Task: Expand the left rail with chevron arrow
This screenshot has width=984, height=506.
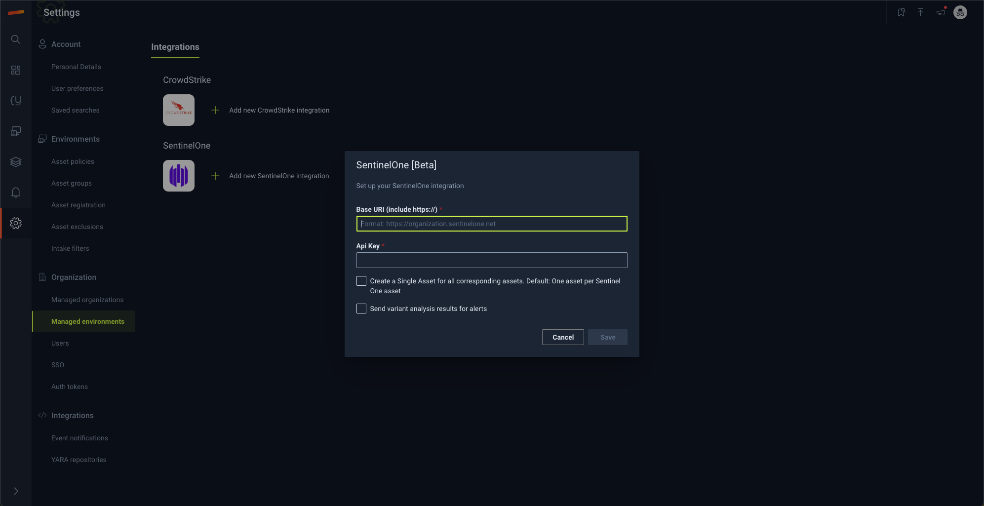Action: coord(16,491)
